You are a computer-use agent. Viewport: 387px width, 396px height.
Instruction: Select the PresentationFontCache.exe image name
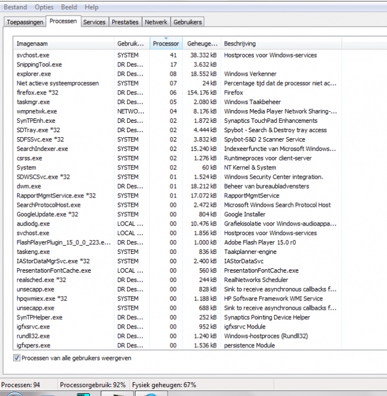[54, 270]
